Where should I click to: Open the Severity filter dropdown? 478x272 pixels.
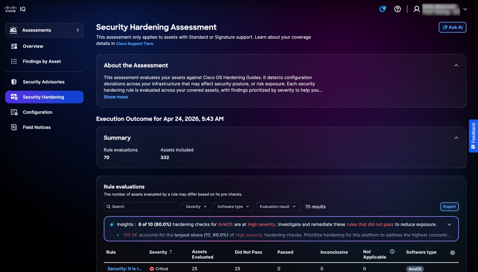pos(196,207)
